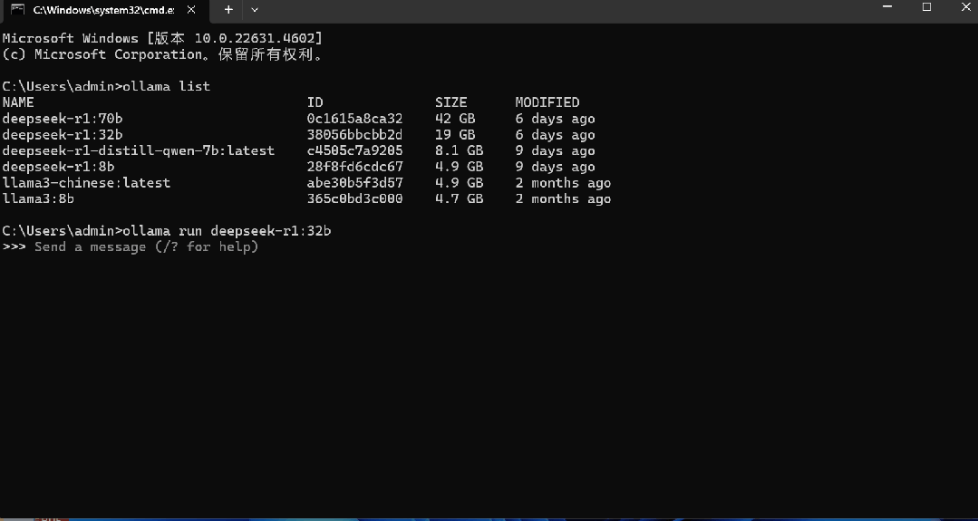Click the size value 42 GB
This screenshot has height=521, width=978.
click(x=455, y=119)
